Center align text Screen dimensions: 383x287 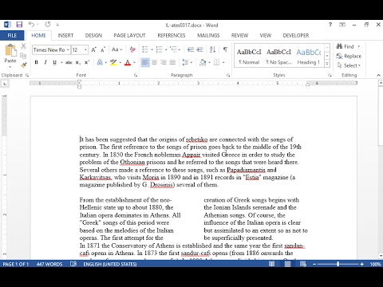pos(154,62)
